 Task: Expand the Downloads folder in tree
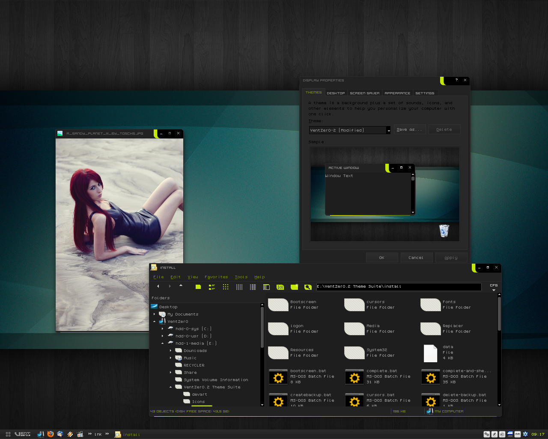point(171,351)
